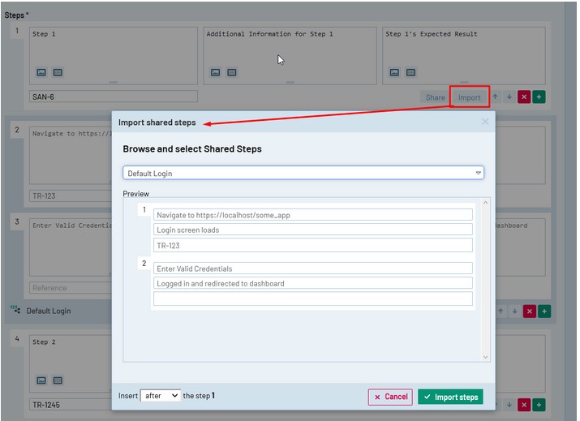Click table icon in Step 1's Expected Result box
Viewport: 580px width, 421px height.
[411, 72]
